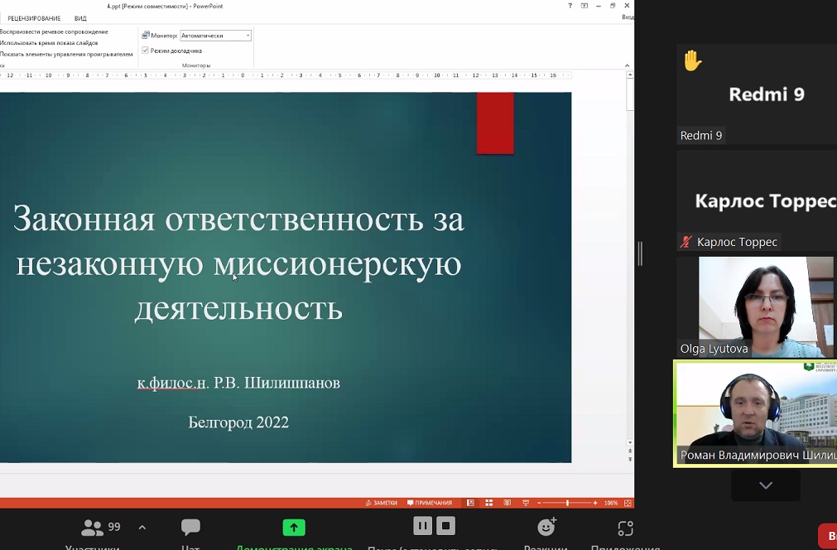This screenshot has width=837, height=550.
Task: Open the Монитор dropdown set to Автоматически
Action: pyautogui.click(x=215, y=36)
